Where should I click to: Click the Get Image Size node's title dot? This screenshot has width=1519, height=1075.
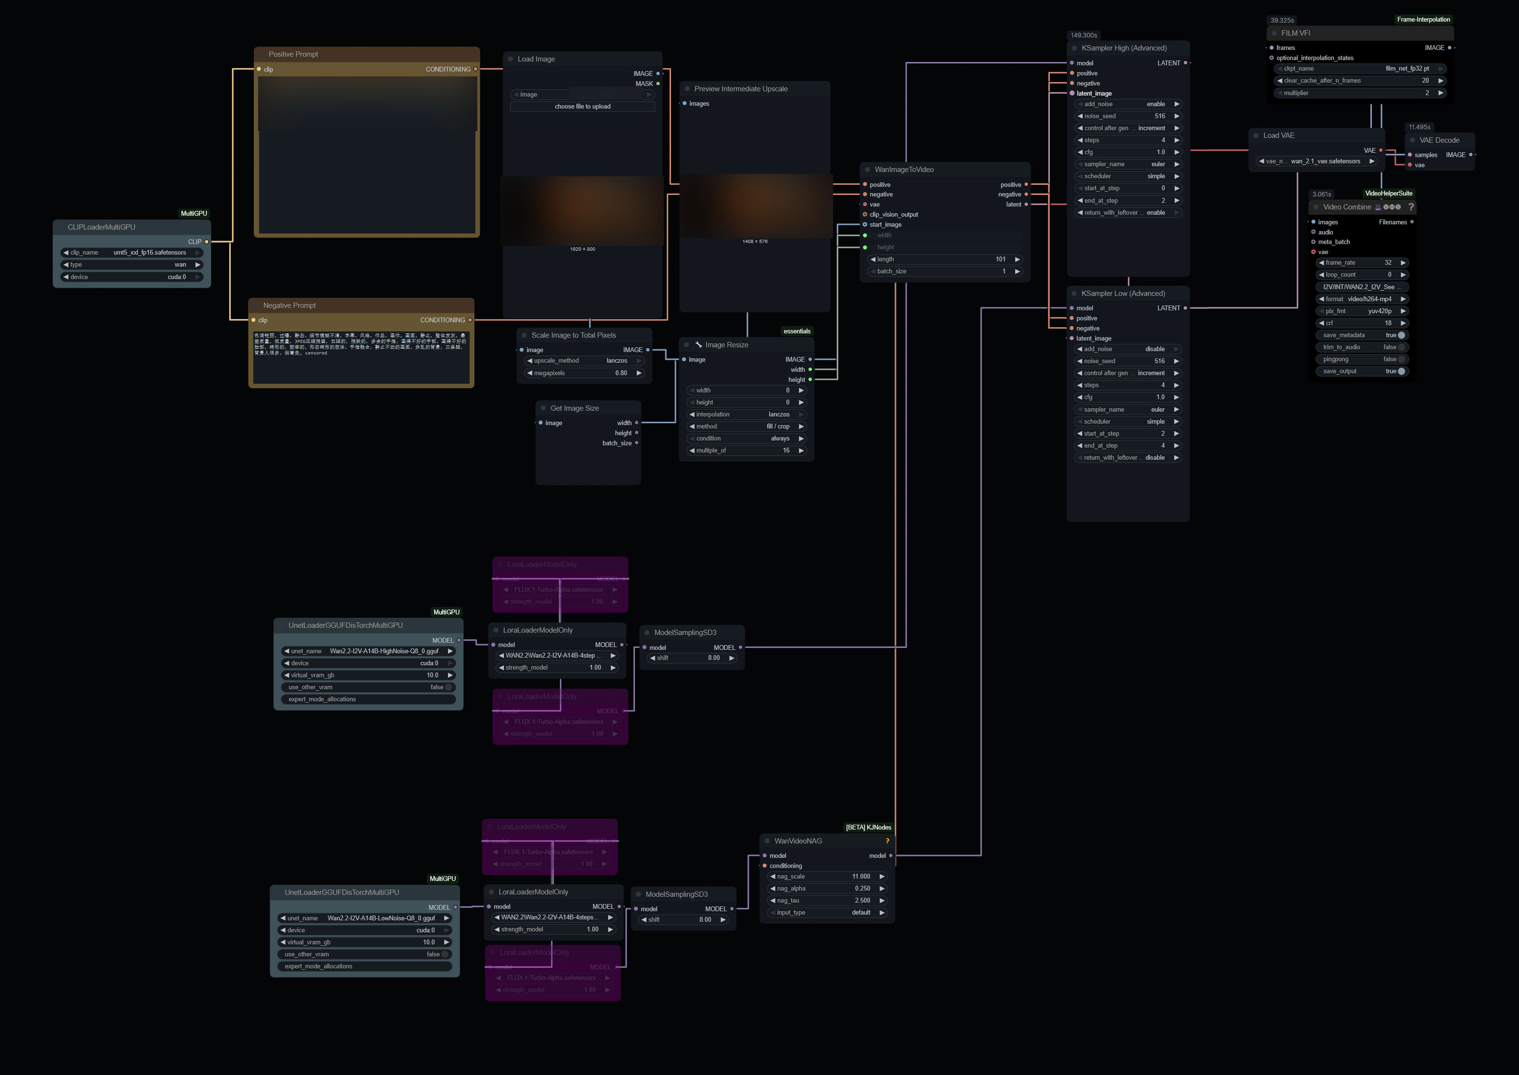pyautogui.click(x=543, y=408)
